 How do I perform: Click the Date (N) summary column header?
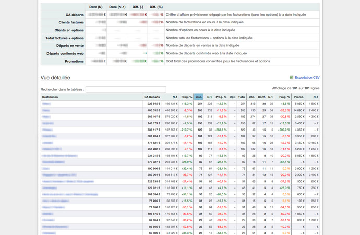coord(96,7)
